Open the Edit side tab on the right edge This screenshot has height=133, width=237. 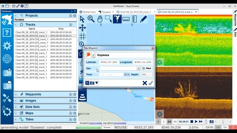(235, 32)
